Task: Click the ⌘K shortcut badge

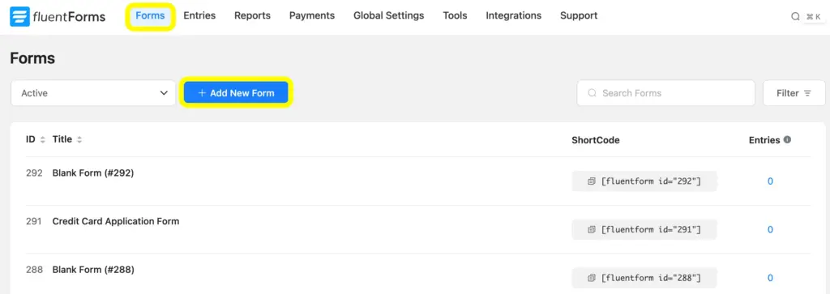Action: pyautogui.click(x=814, y=17)
